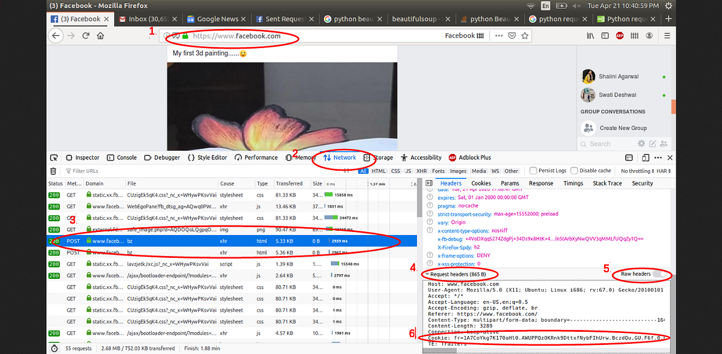Focus the Filter URLs input field
This screenshot has width=722, height=354.
coord(205,171)
